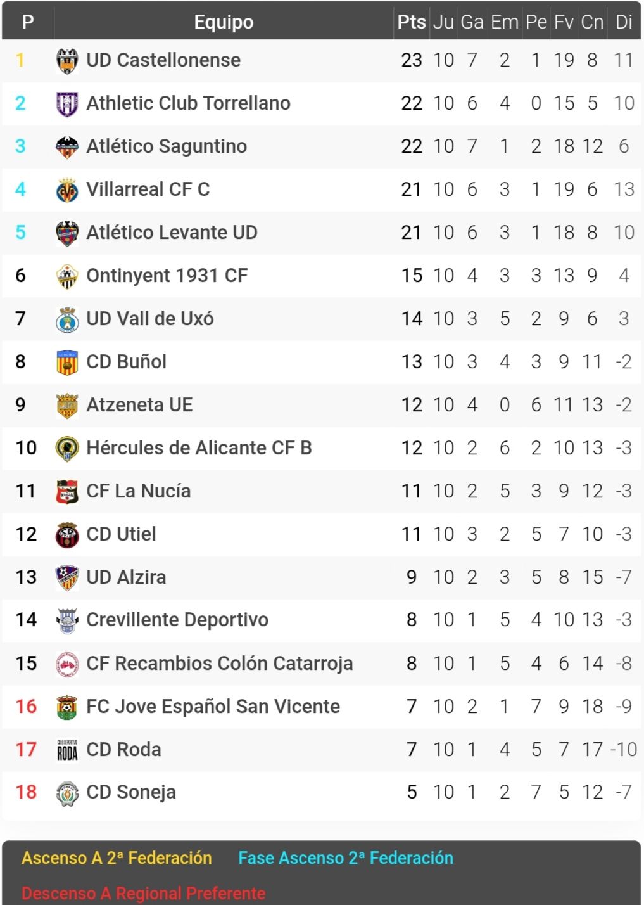
Task: Click the Athletic Club Torrellano crest
Action: coord(67,104)
